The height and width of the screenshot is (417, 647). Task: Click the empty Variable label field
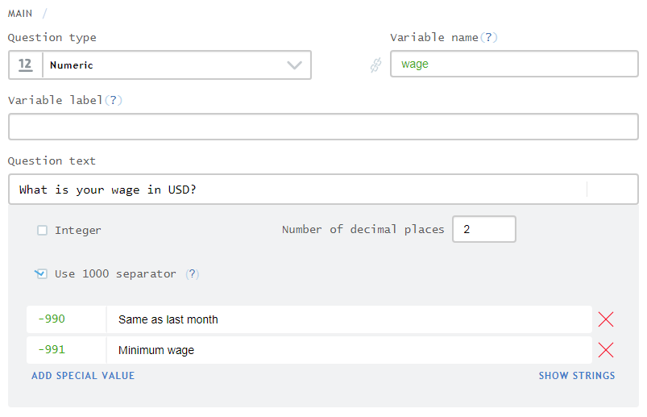322,127
